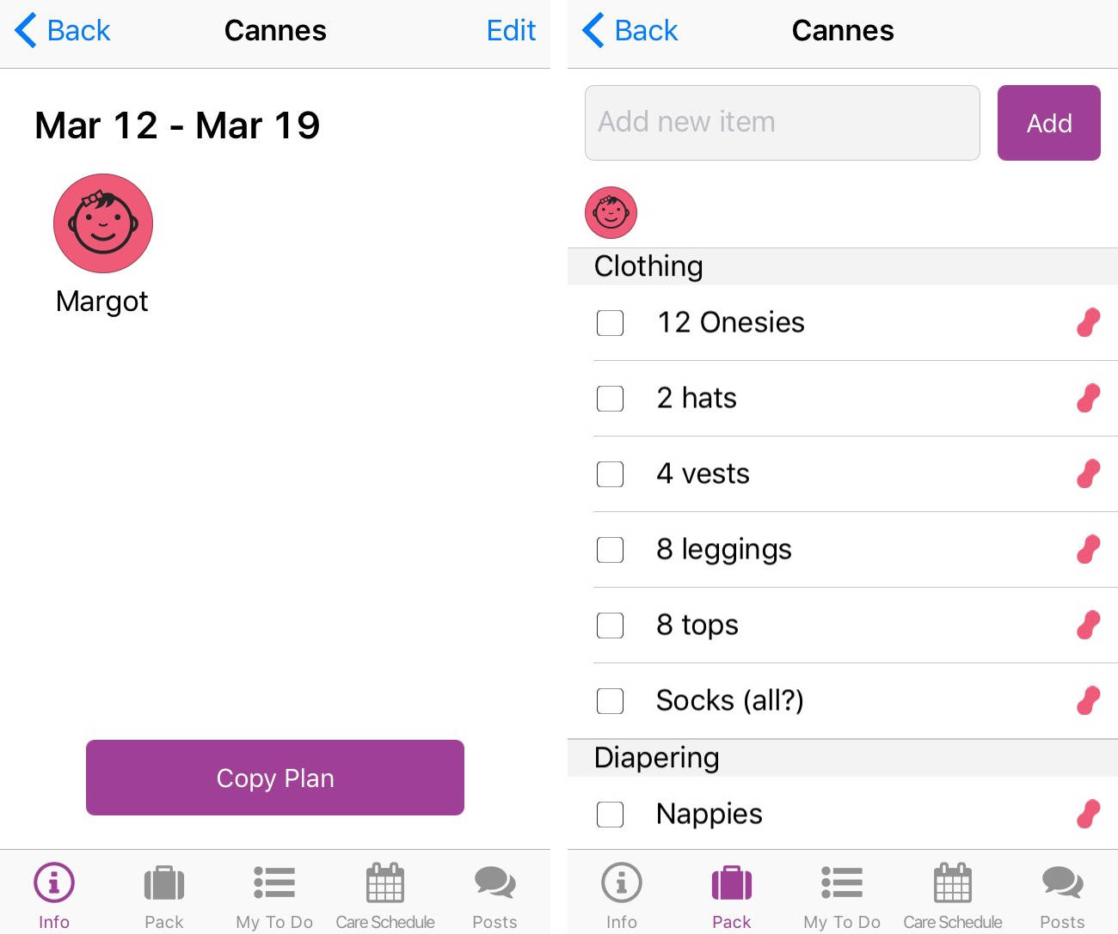Go Back from the Cannes packing list
The image size is (1118, 934).
click(x=630, y=31)
